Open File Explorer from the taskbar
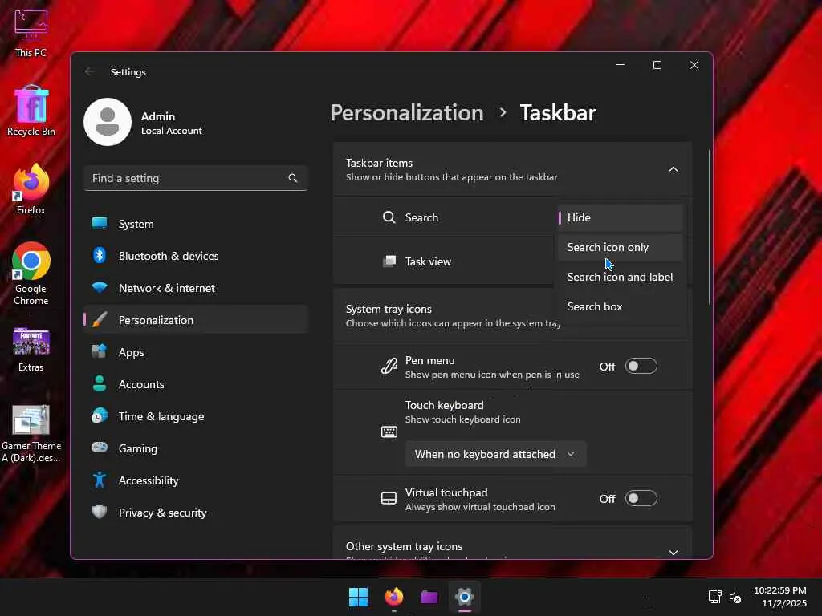Image resolution: width=822 pixels, height=616 pixels. [x=429, y=597]
